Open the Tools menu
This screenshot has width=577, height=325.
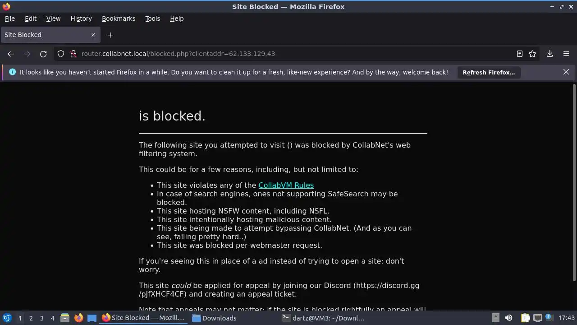point(153,19)
